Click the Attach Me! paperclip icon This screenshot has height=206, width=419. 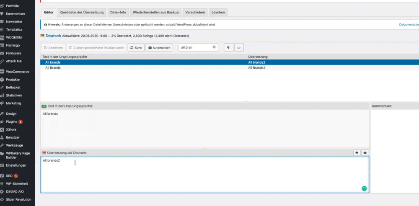coord(2,61)
